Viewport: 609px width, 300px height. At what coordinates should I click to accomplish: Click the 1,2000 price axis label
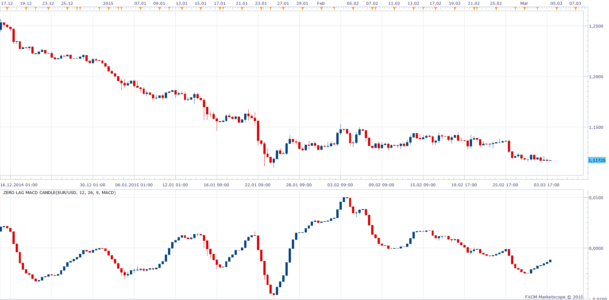click(x=596, y=77)
